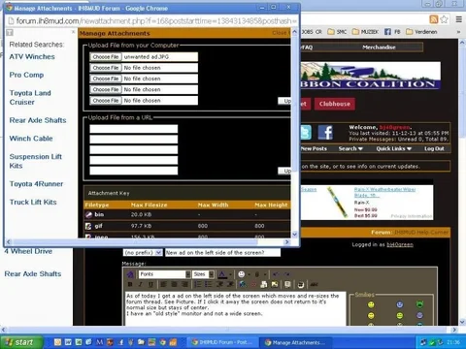The width and height of the screenshot is (466, 349).
Task: Center align text in the editor
Action: point(174,284)
